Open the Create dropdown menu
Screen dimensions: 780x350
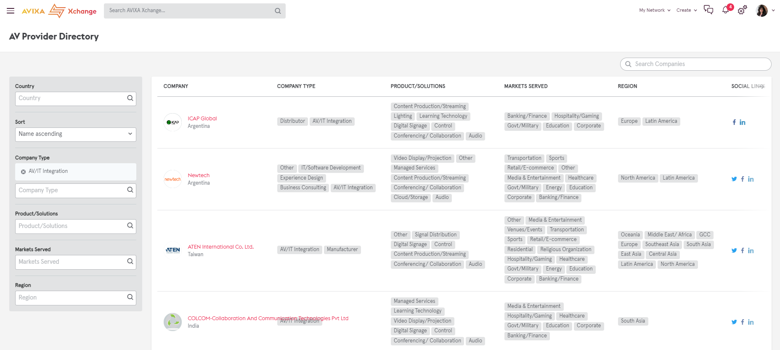[687, 10]
